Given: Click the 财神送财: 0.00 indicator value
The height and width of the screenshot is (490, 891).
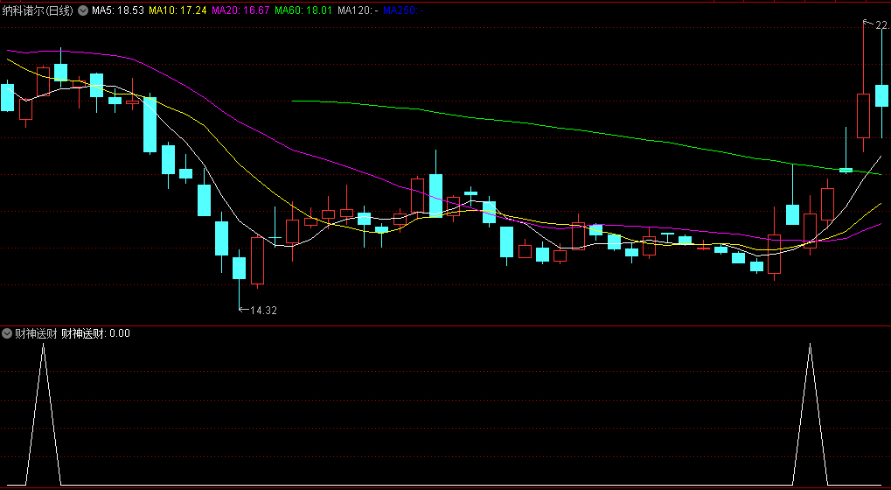Looking at the screenshot, I should (95, 333).
